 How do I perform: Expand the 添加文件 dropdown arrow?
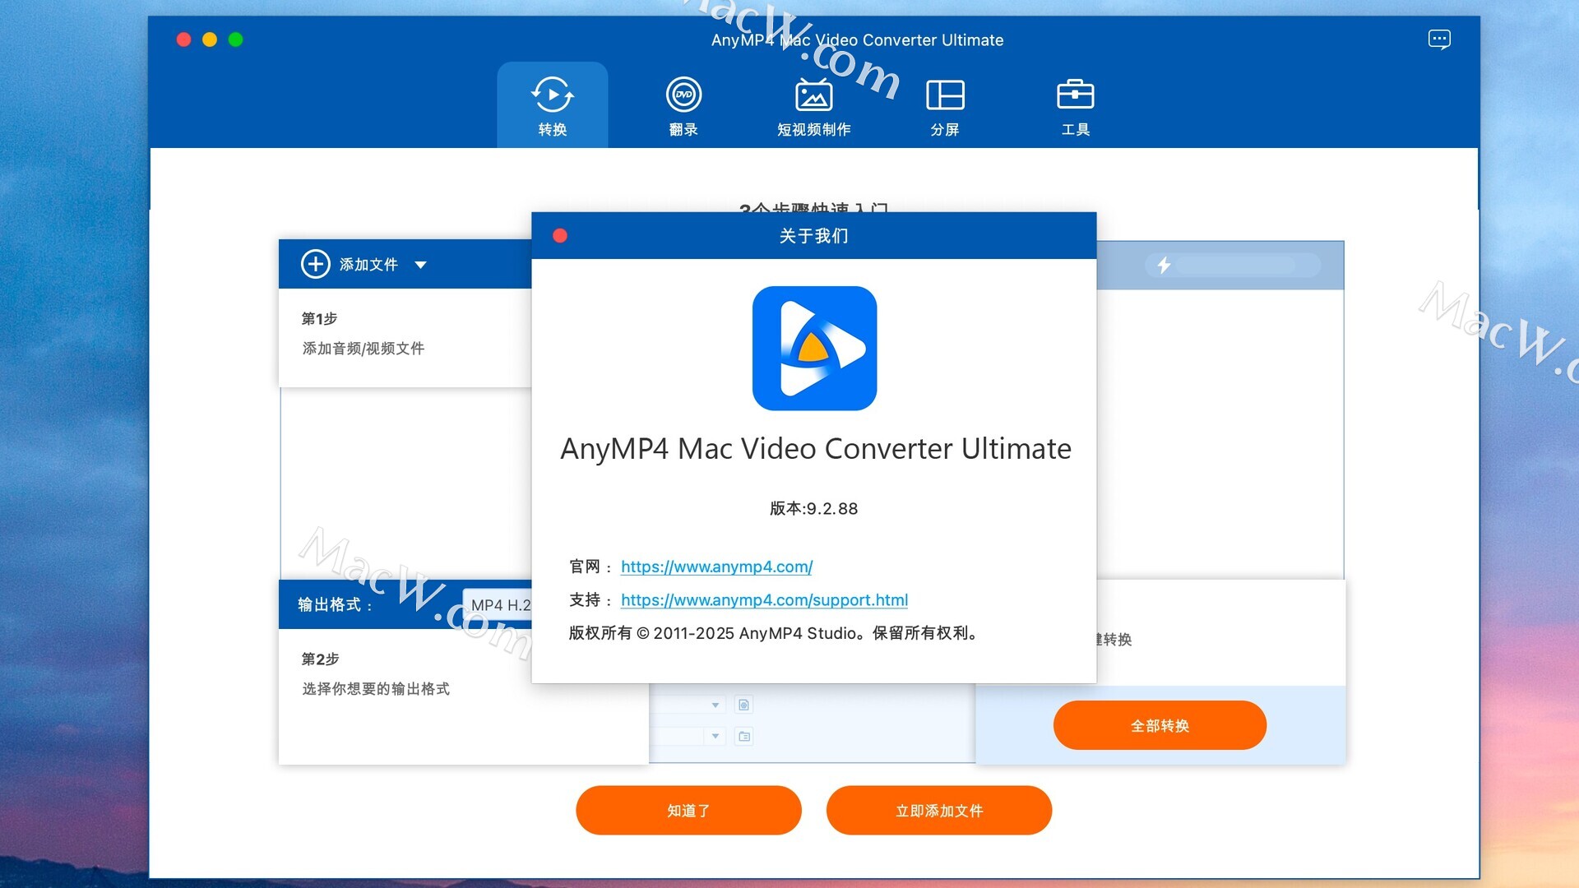coord(420,265)
